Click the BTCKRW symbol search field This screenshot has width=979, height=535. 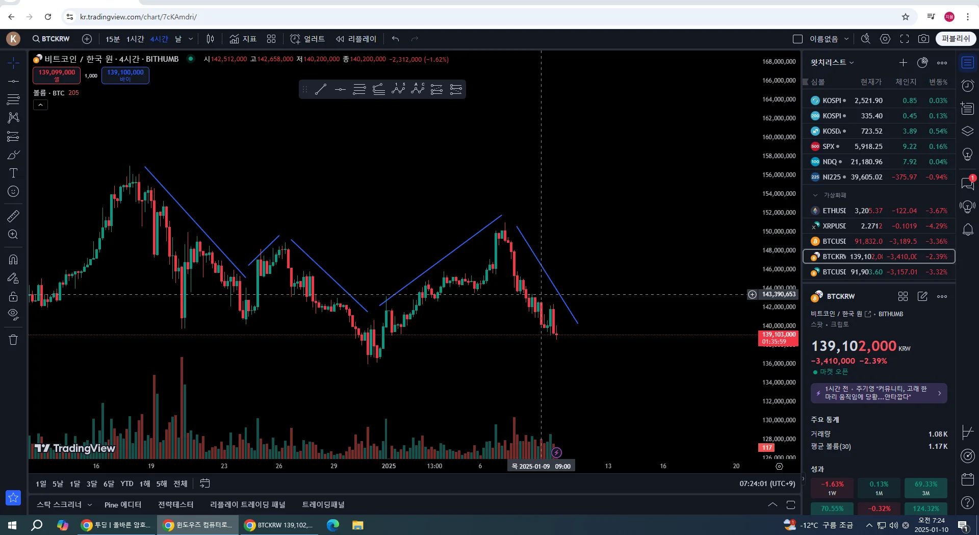point(51,39)
